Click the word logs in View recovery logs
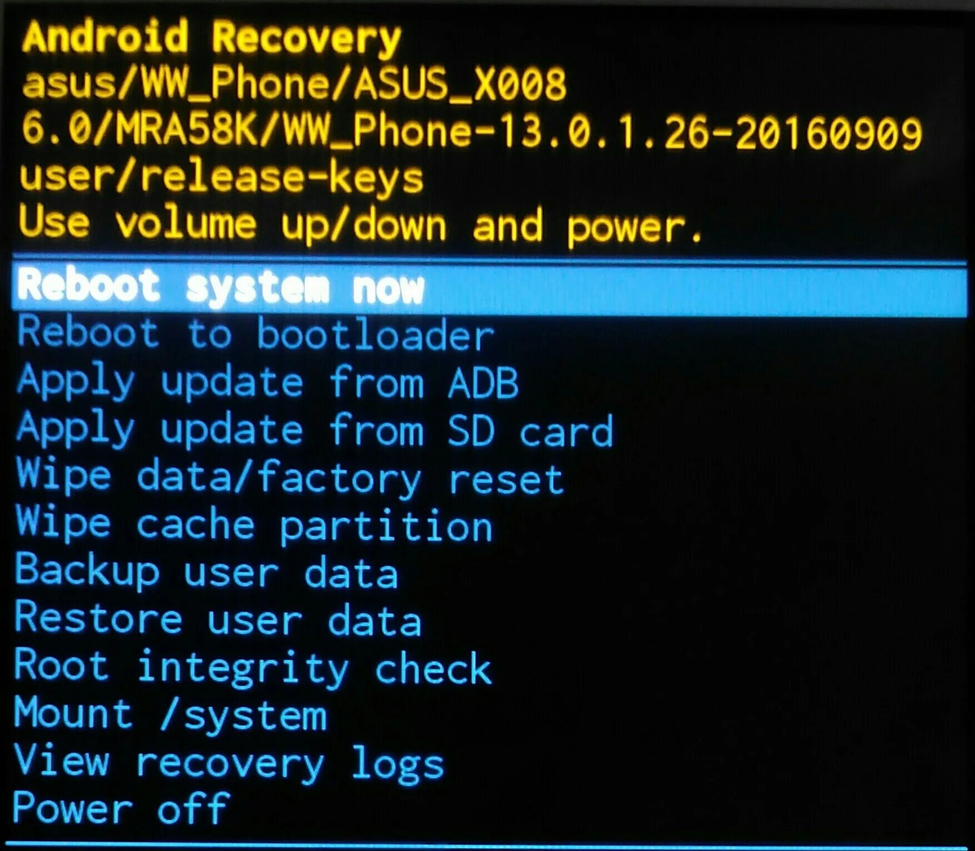This screenshot has width=975, height=851. pyautogui.click(x=398, y=764)
